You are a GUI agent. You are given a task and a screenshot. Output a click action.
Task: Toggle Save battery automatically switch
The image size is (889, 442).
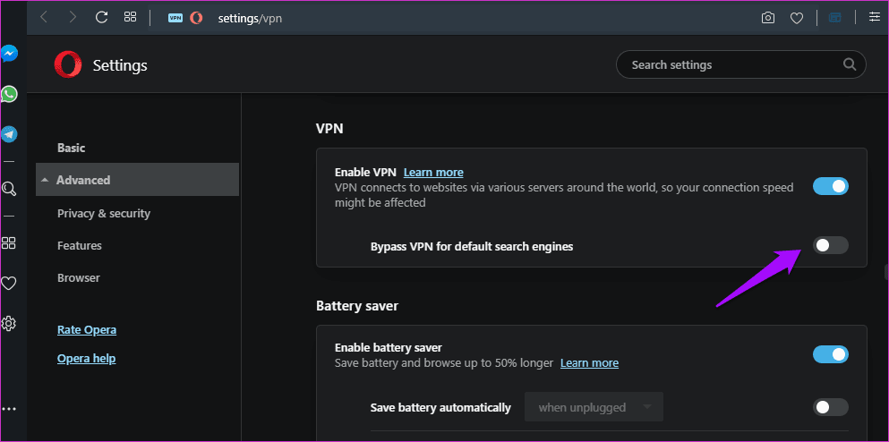tap(831, 407)
